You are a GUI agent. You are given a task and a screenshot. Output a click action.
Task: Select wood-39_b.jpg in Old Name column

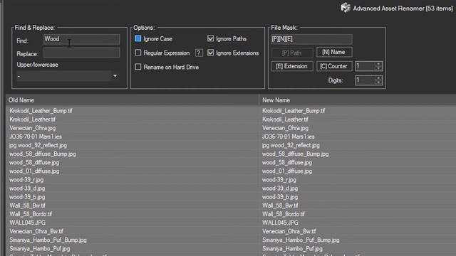pyautogui.click(x=27, y=197)
